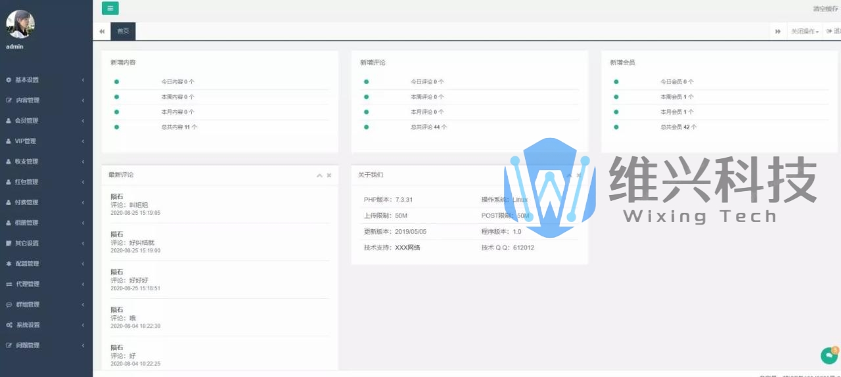Open the floating green chat bubble
The height and width of the screenshot is (377, 841).
pyautogui.click(x=829, y=355)
